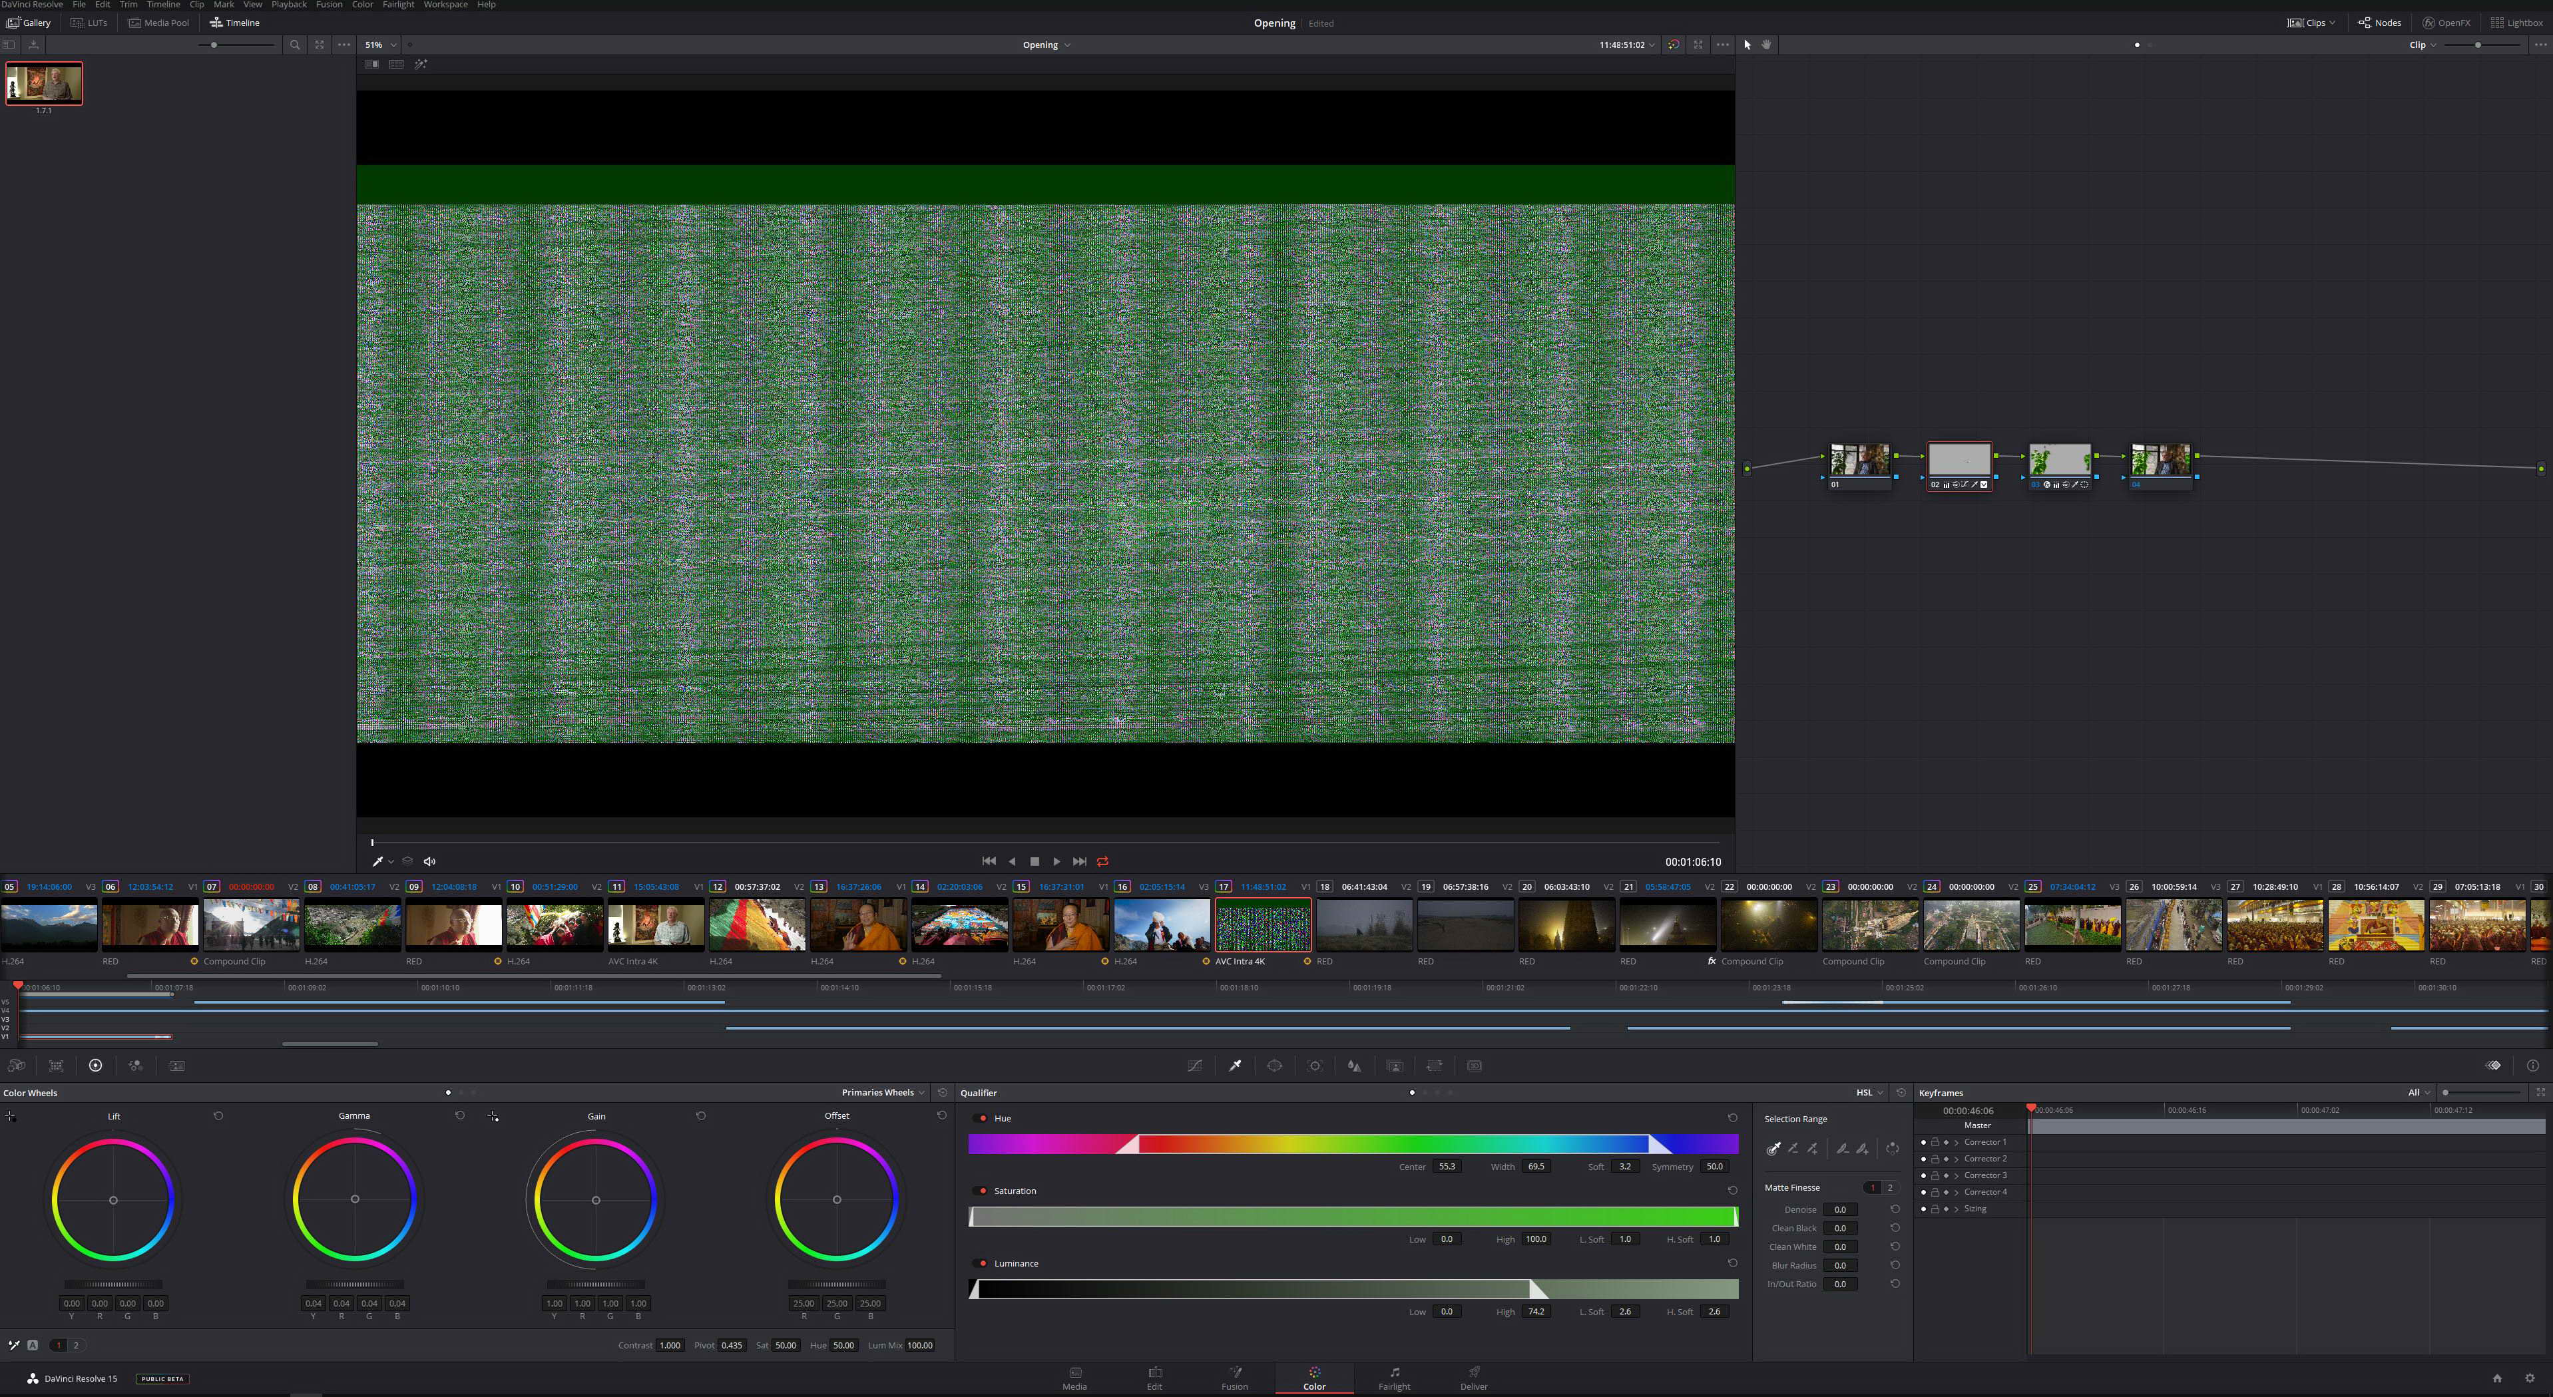Viewport: 2553px width, 1397px height.
Task: Toggle lock on Corrector 1 keyframe track
Action: (1935, 1142)
